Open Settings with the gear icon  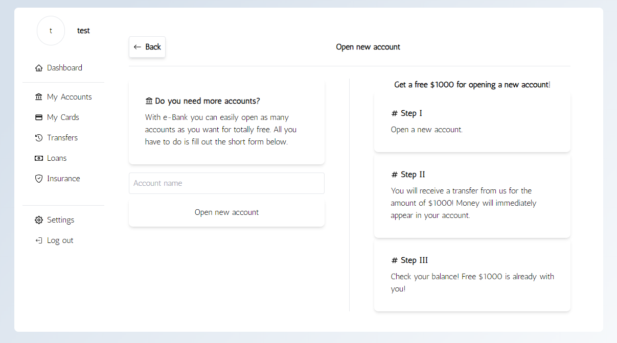pos(38,219)
